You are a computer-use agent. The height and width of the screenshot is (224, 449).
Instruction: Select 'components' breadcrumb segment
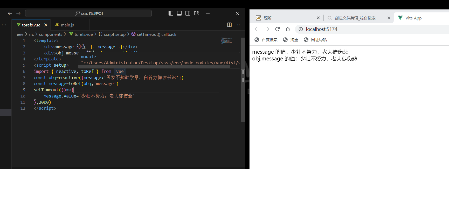coord(51,34)
